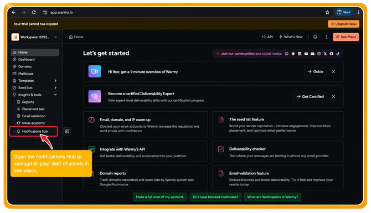Open the YouTube social icon

306,54
